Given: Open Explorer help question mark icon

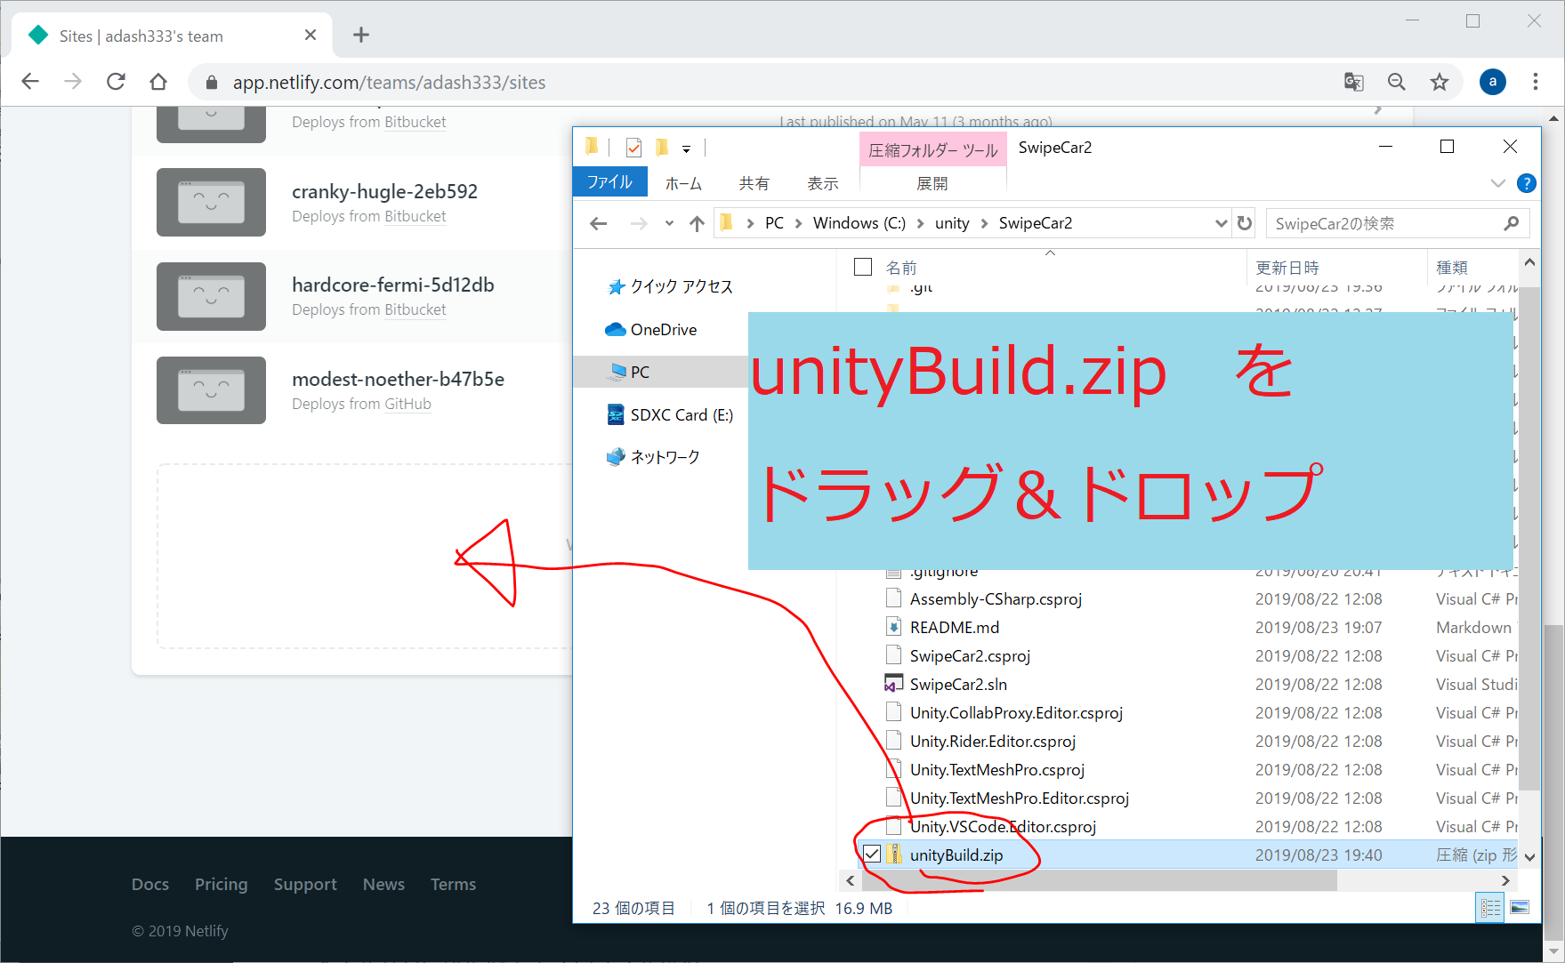Looking at the screenshot, I should click(x=1526, y=183).
